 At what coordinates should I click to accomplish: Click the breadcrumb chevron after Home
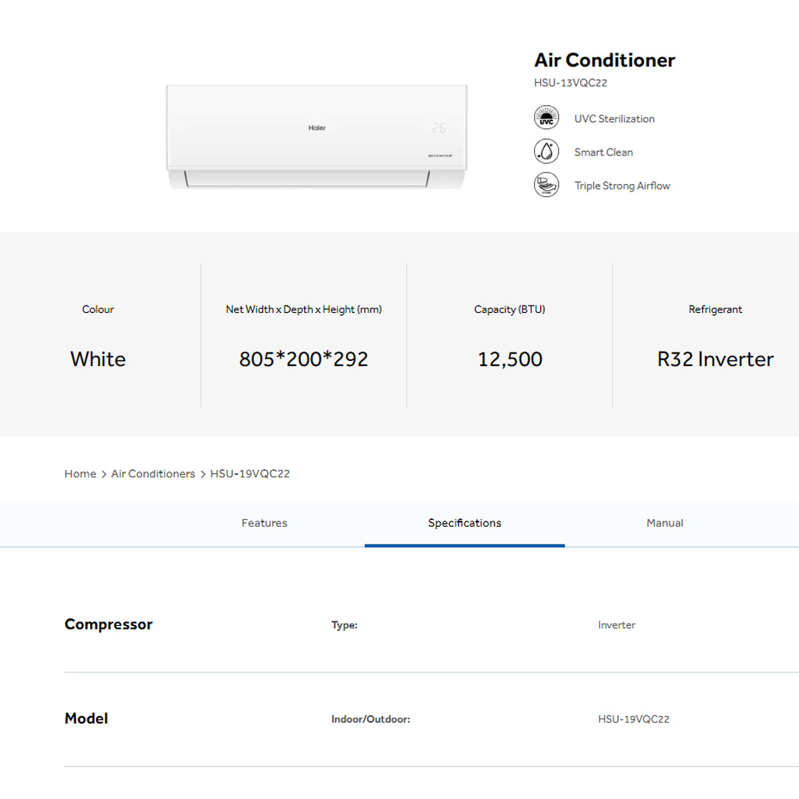coord(101,473)
